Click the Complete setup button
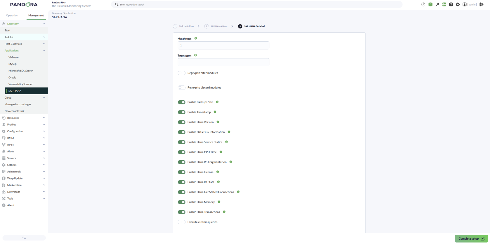 click(x=471, y=239)
